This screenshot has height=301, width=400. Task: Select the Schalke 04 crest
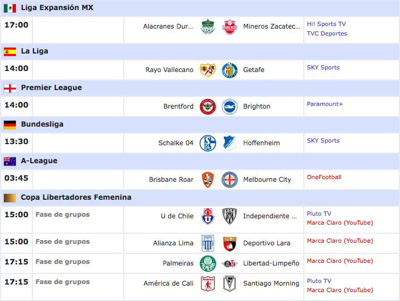pos(208,143)
